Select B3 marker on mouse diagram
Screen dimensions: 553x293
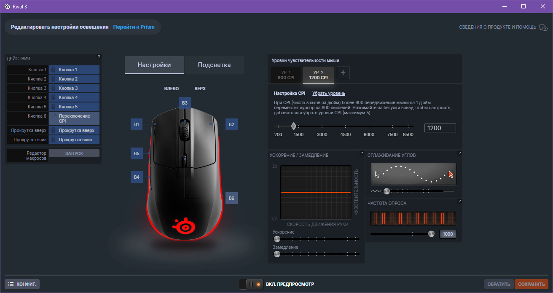coord(185,103)
